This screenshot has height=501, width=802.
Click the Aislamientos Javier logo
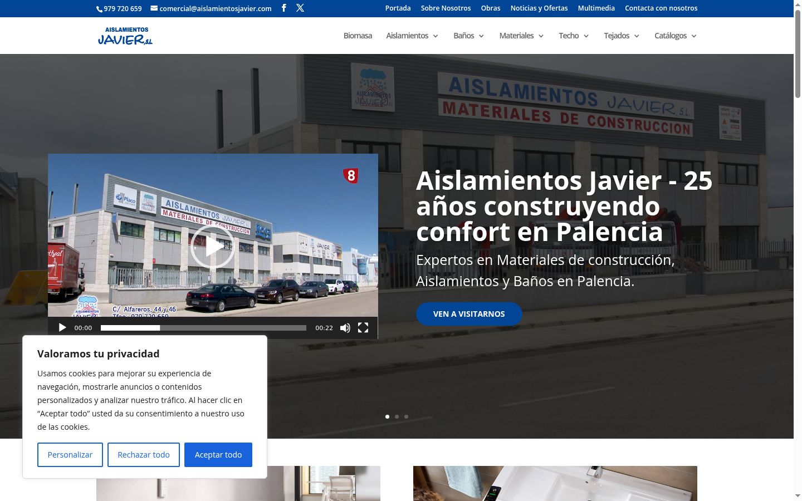pos(125,36)
